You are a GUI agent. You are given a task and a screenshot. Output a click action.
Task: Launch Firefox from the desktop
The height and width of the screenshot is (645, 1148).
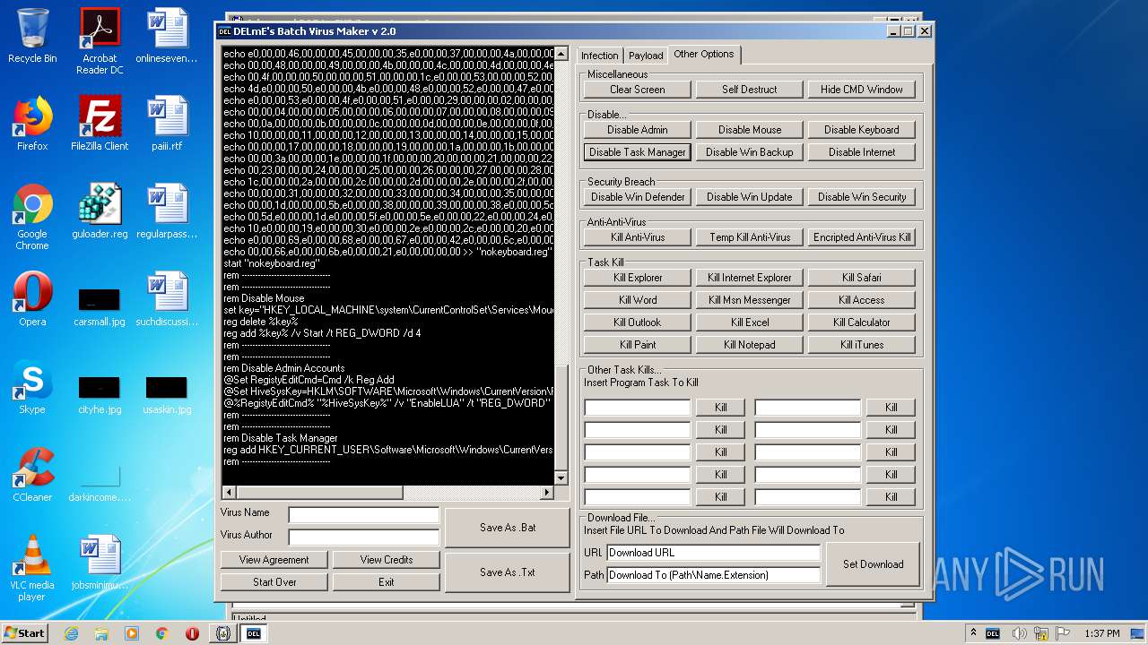32,124
